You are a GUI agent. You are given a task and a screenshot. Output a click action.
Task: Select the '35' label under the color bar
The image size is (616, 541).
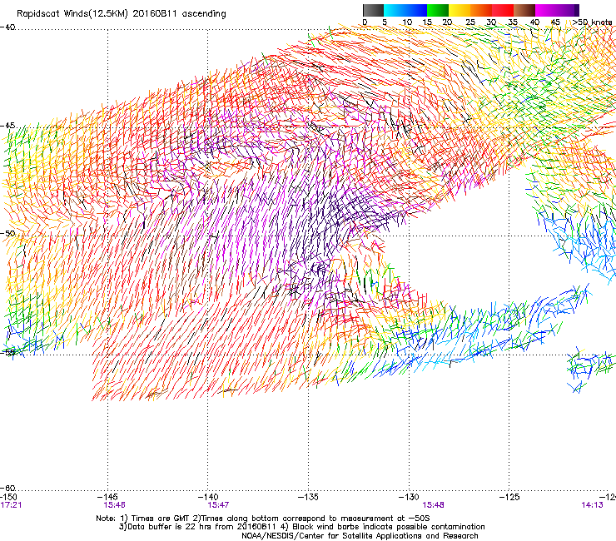pos(513,22)
